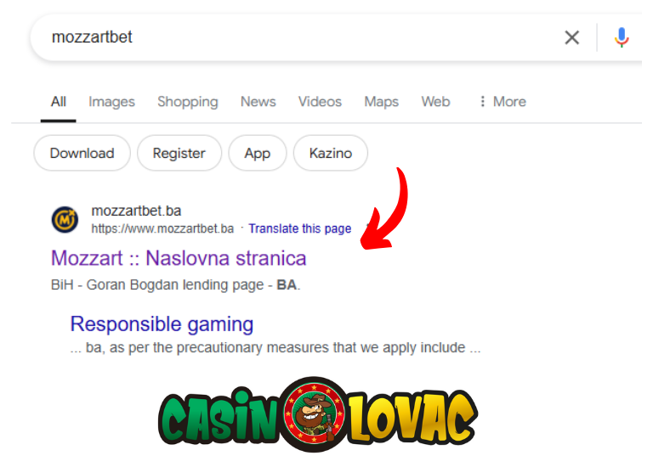The image size is (653, 467).
Task: Switch to the Images tab
Action: click(x=111, y=102)
